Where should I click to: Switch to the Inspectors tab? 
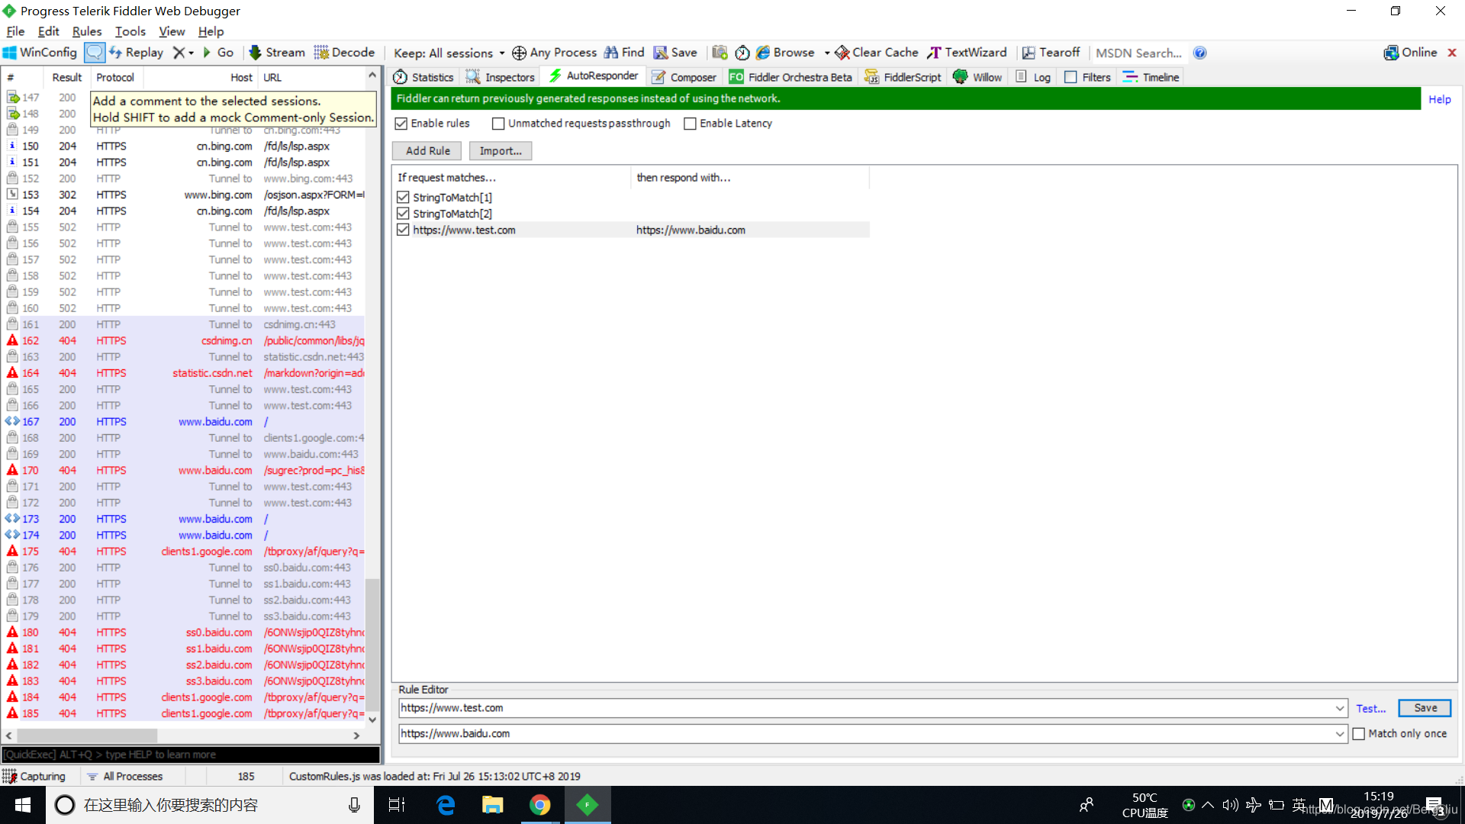(x=501, y=77)
